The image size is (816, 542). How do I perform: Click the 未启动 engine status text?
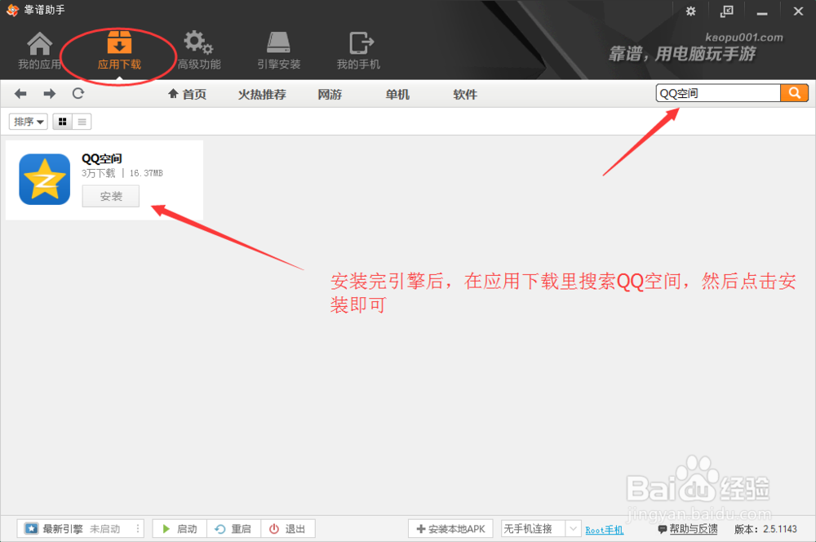pyautogui.click(x=104, y=529)
